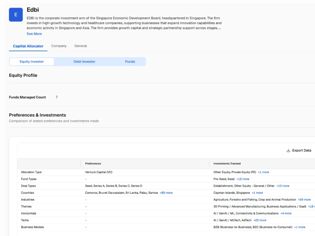Expand +4 more in Horizontals row

pos(286,213)
